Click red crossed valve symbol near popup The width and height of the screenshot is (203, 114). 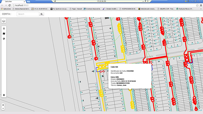coord(102,71)
